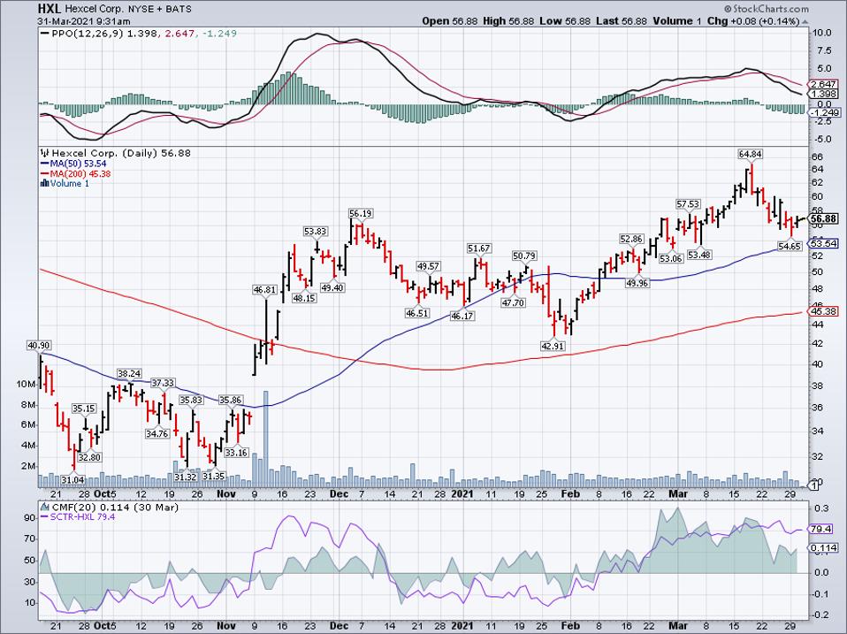Click the bar icon beside Hexcel Corp. (Daily)
The image size is (847, 634).
tap(45, 153)
